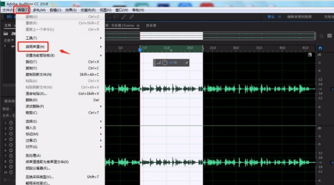The width and height of the screenshot is (334, 185).
Task: Toggle the R channel enable button
Action: pyautogui.click(x=332, y=163)
